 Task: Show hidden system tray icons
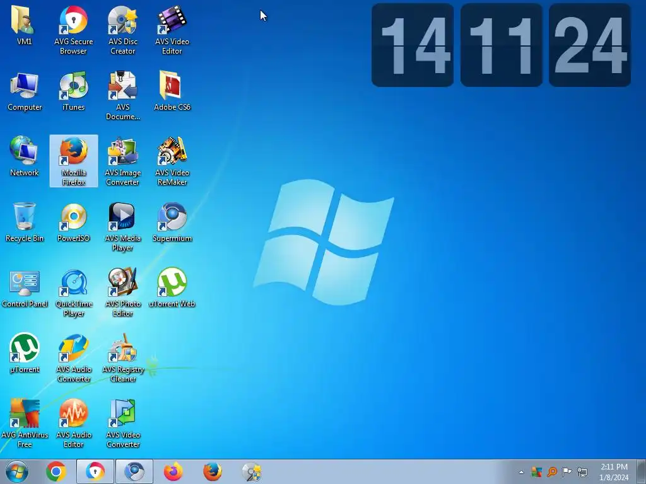pos(521,472)
